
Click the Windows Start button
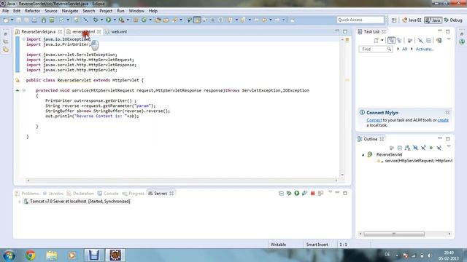point(9,255)
